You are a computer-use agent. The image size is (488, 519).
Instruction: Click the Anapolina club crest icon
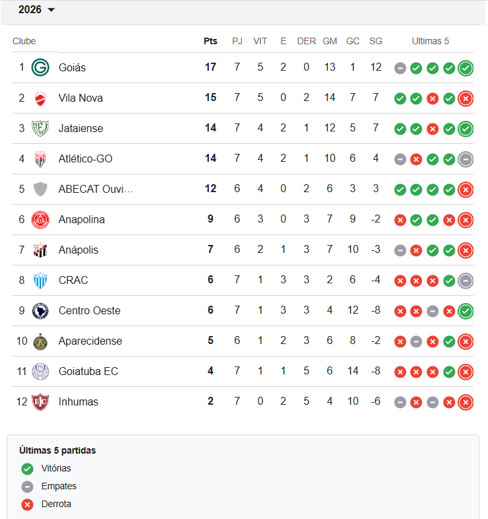click(x=40, y=219)
